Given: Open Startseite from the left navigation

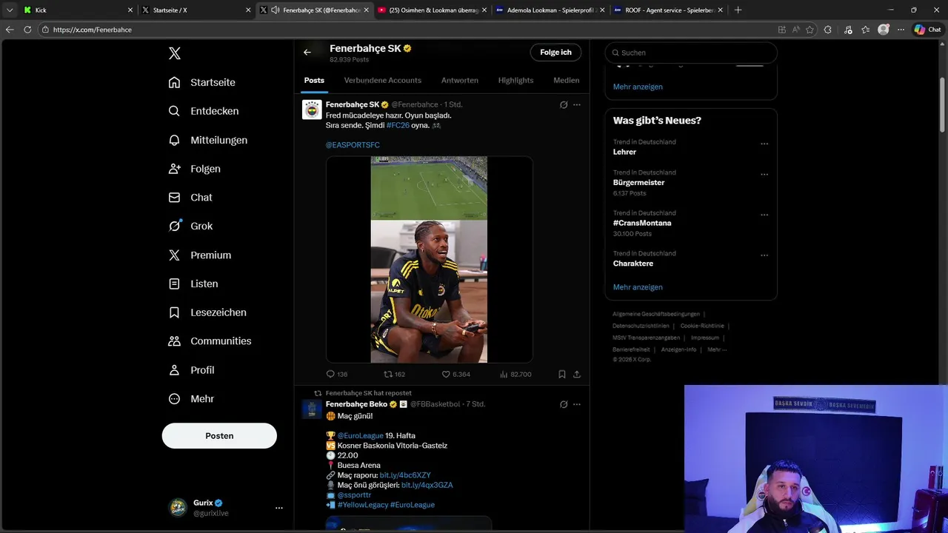Looking at the screenshot, I should [202, 82].
